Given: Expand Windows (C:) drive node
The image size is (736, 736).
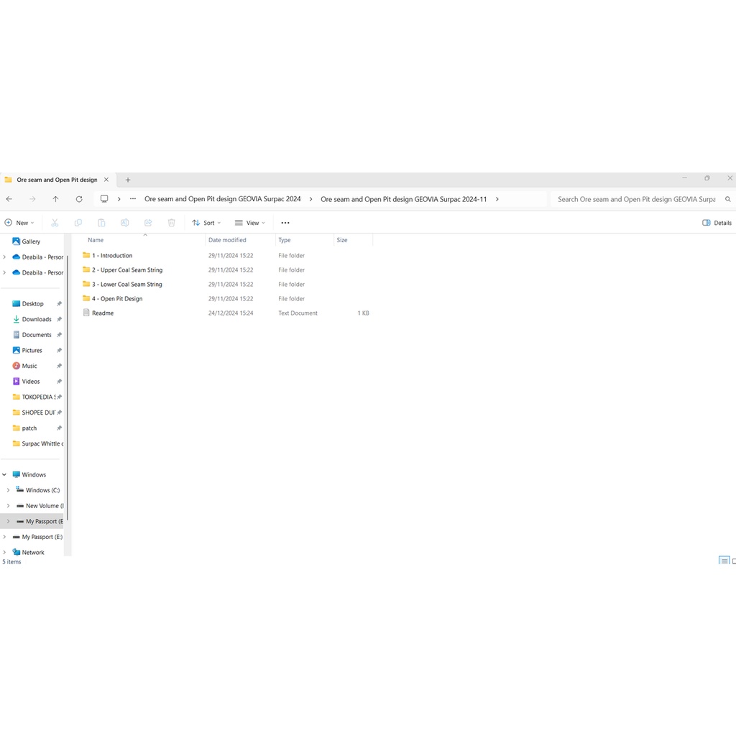Looking at the screenshot, I should [8, 490].
